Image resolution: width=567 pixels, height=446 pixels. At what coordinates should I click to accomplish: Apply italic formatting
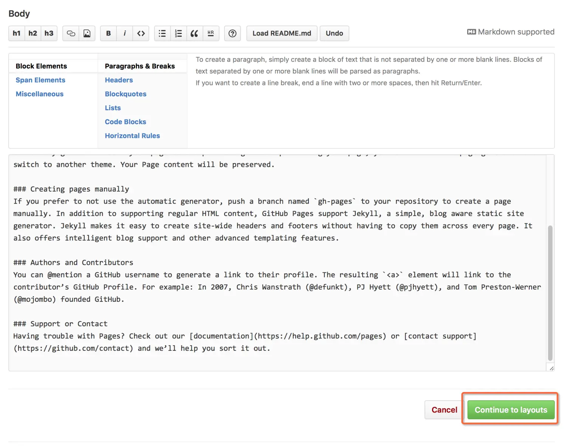click(x=125, y=33)
